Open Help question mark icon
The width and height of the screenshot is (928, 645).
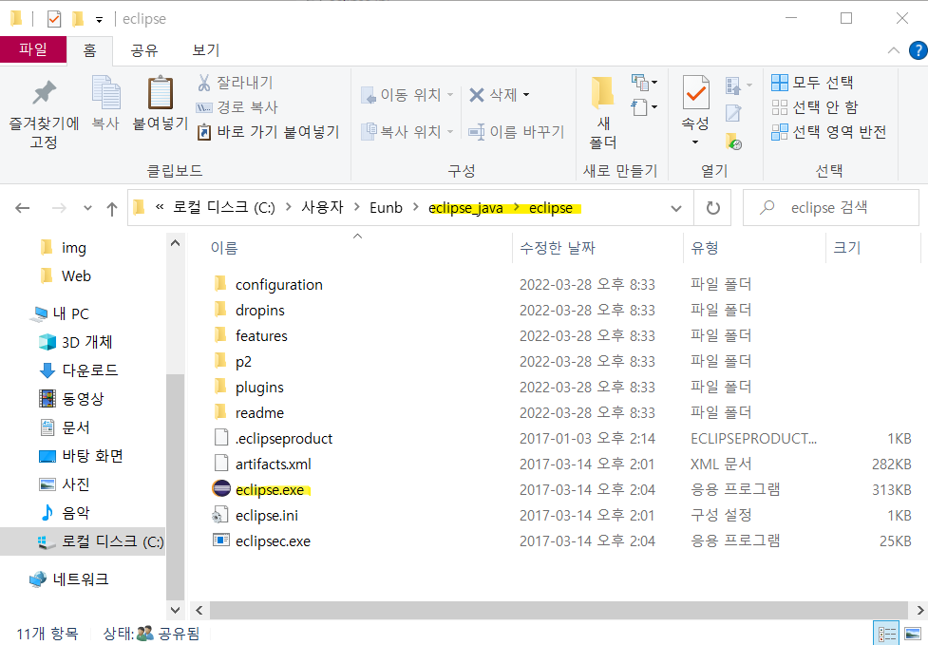pos(919,51)
